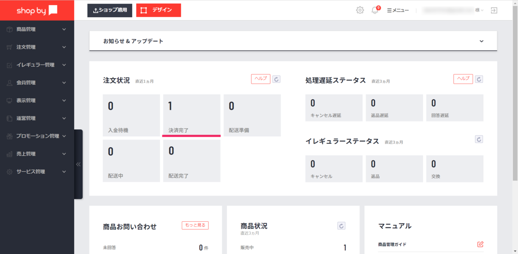
Task: Collapse the sidebar with double-arrow handle
Action: coord(78,164)
